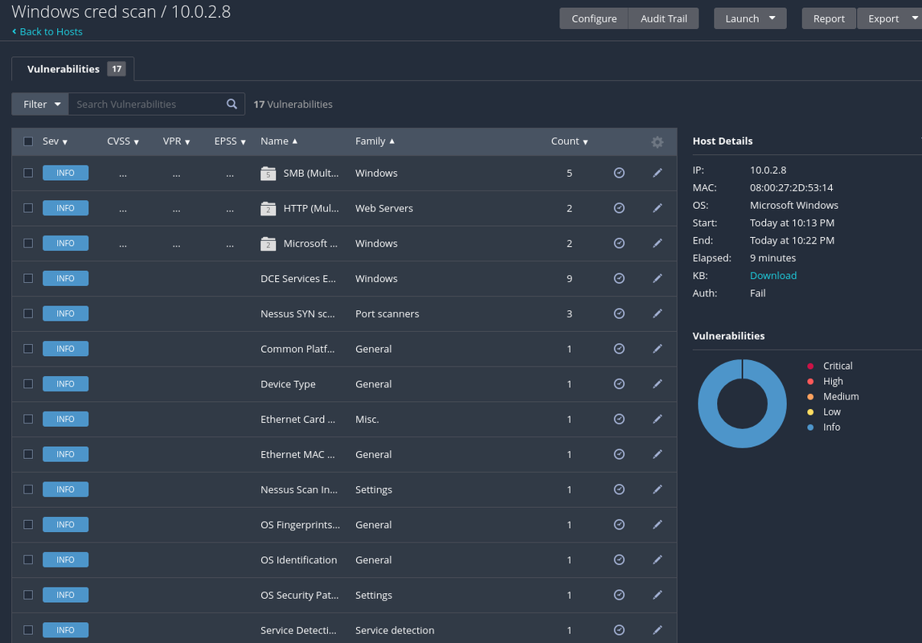Screen dimensions: 922x643
Task: Click the edit pencil for OS Identification row
Action: point(658,559)
